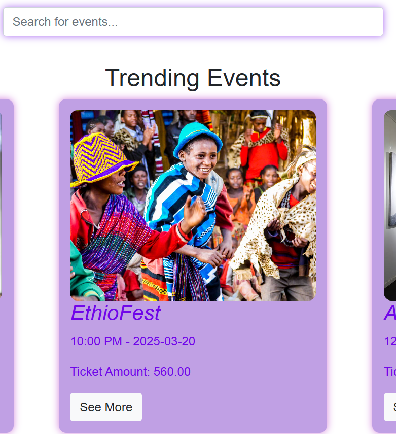
Task: Click the next card's time text starting with 12
Action: tap(390, 341)
